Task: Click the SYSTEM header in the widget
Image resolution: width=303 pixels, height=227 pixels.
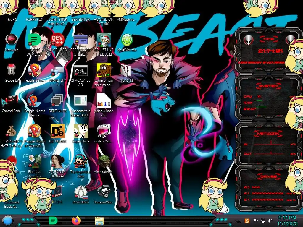Action: (x=268, y=86)
